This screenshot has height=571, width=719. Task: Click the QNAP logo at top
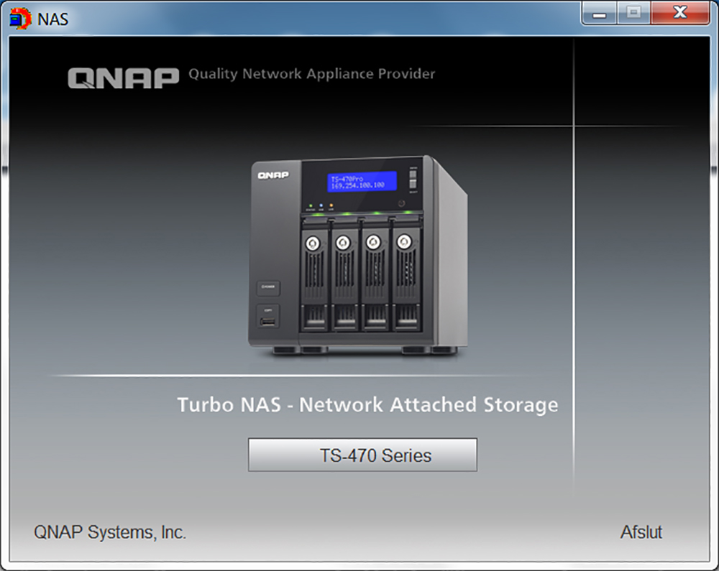click(x=123, y=78)
